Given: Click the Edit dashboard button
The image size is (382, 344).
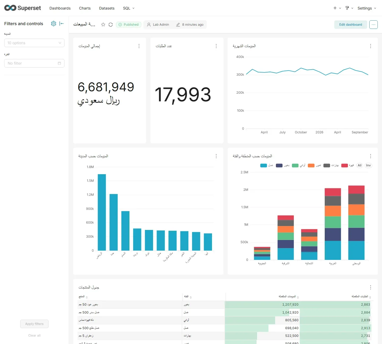Looking at the screenshot, I should (351, 25).
